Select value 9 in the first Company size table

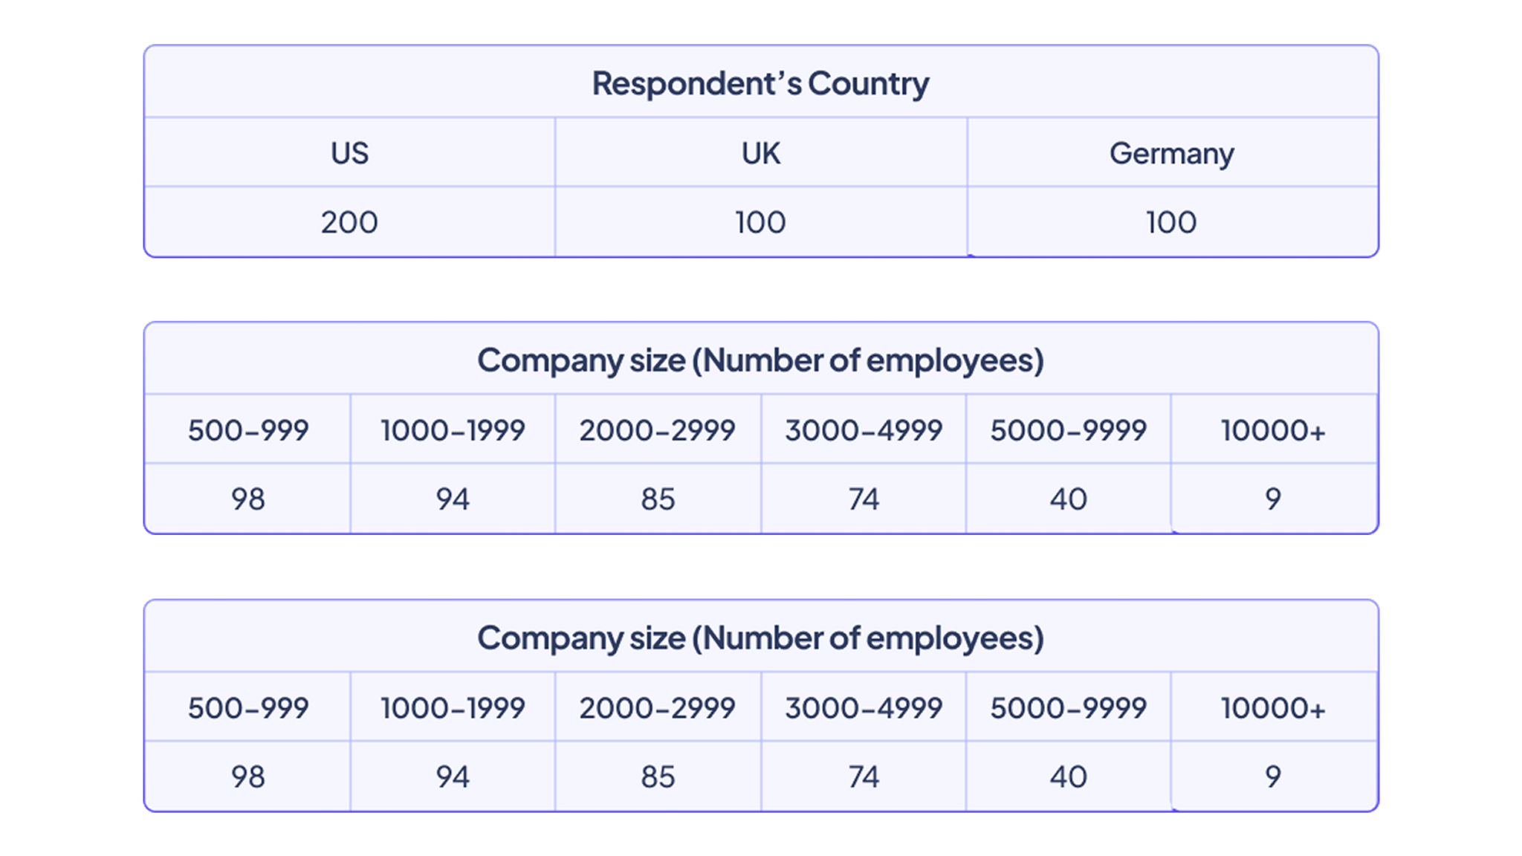(x=1273, y=499)
